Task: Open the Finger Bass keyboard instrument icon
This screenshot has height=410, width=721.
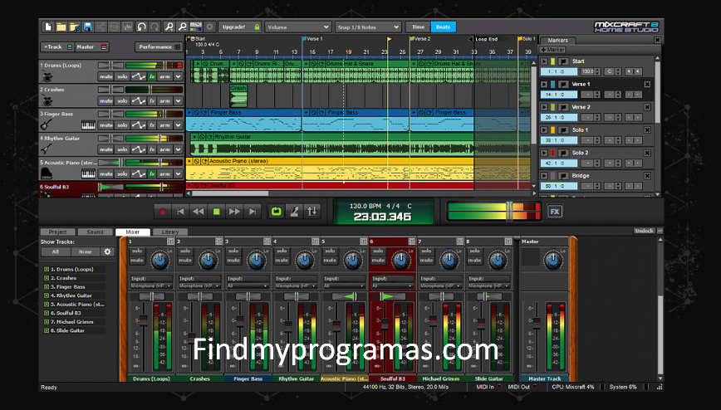Action: (x=88, y=125)
